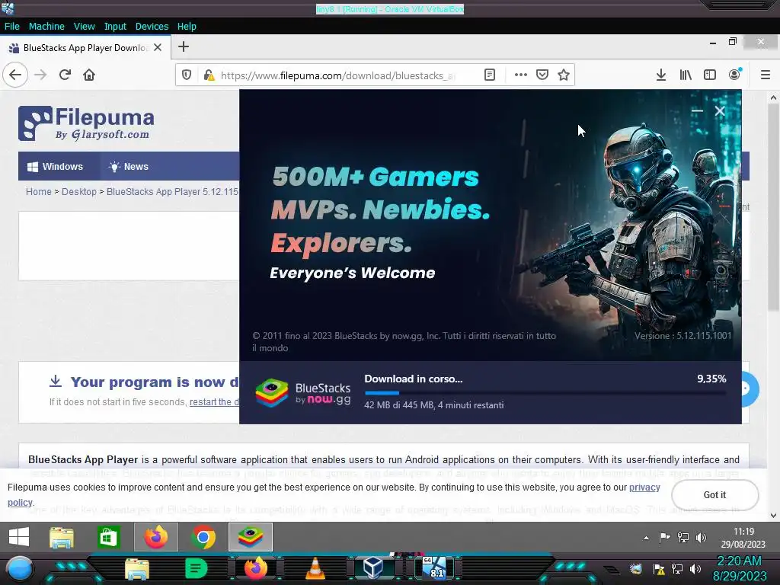Viewport: 780px width, 585px height.
Task: Open the Firefox home page
Action: click(89, 75)
